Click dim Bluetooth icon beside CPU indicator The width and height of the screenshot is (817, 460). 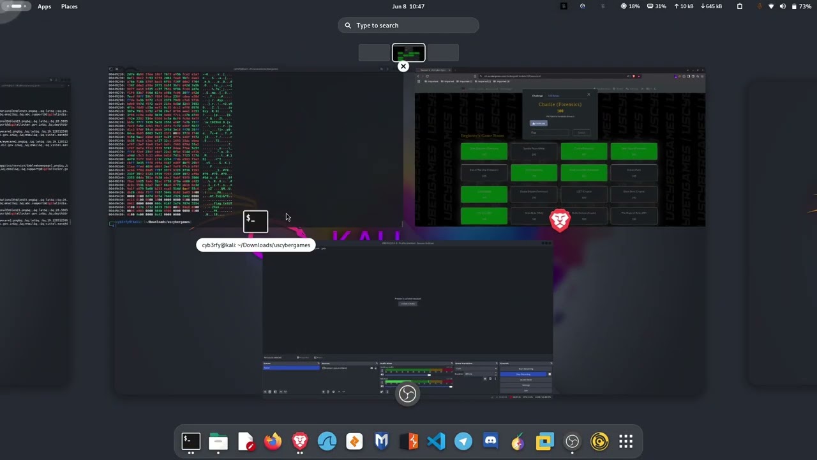pos(603,6)
